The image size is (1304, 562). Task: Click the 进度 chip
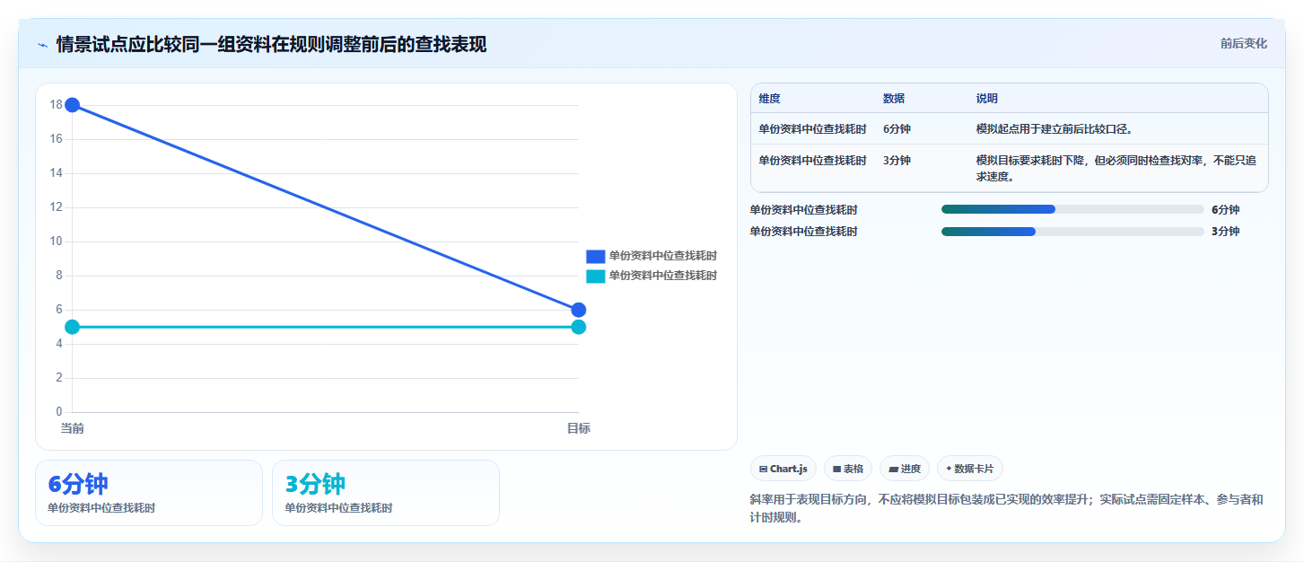pyautogui.click(x=905, y=469)
